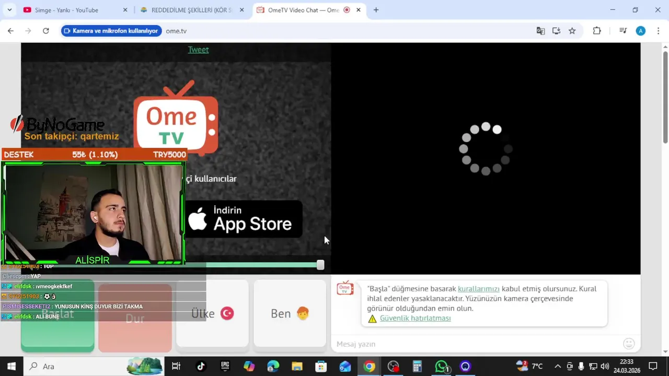
Task: Open a new browser tab
Action: coord(376,10)
